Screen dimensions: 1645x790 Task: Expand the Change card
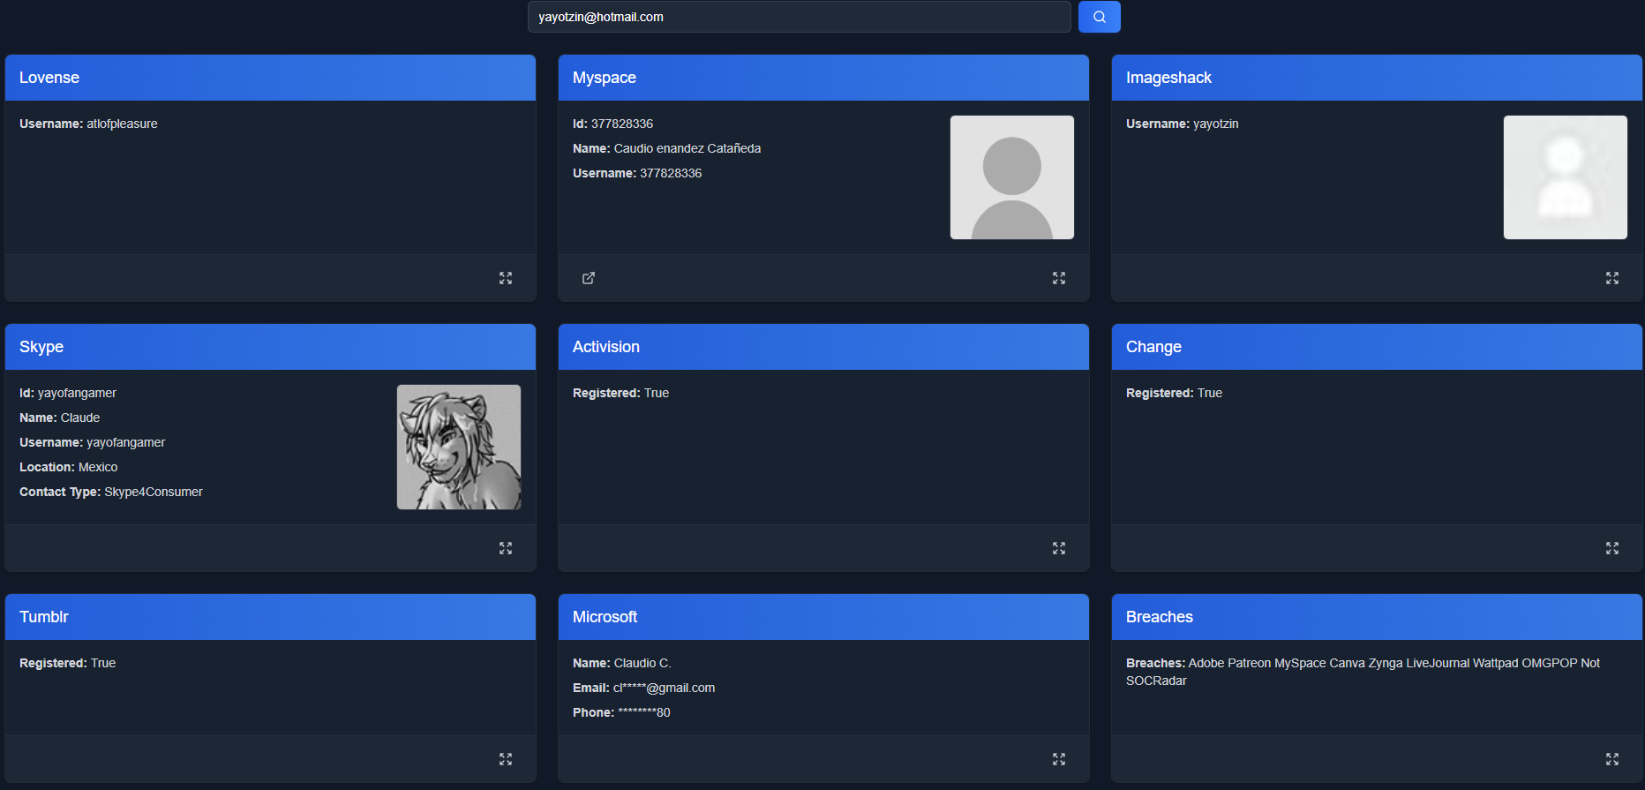click(1612, 548)
